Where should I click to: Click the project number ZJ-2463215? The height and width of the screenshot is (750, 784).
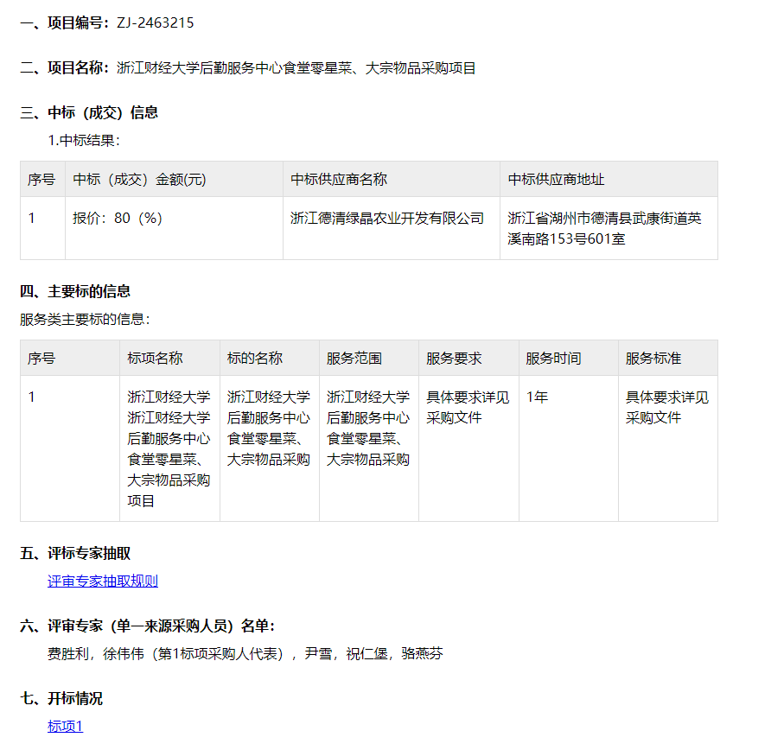pyautogui.click(x=155, y=23)
